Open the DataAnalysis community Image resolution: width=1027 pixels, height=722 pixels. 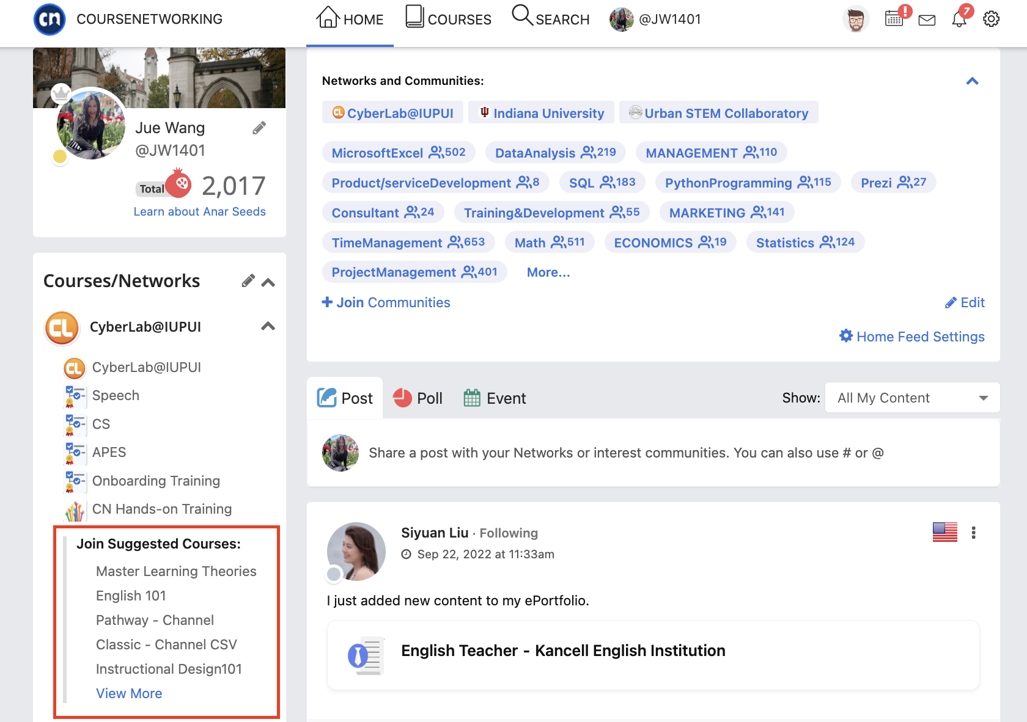[x=555, y=153]
